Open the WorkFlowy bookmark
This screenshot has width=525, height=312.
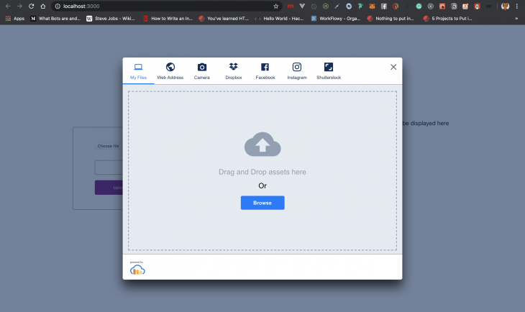337,18
